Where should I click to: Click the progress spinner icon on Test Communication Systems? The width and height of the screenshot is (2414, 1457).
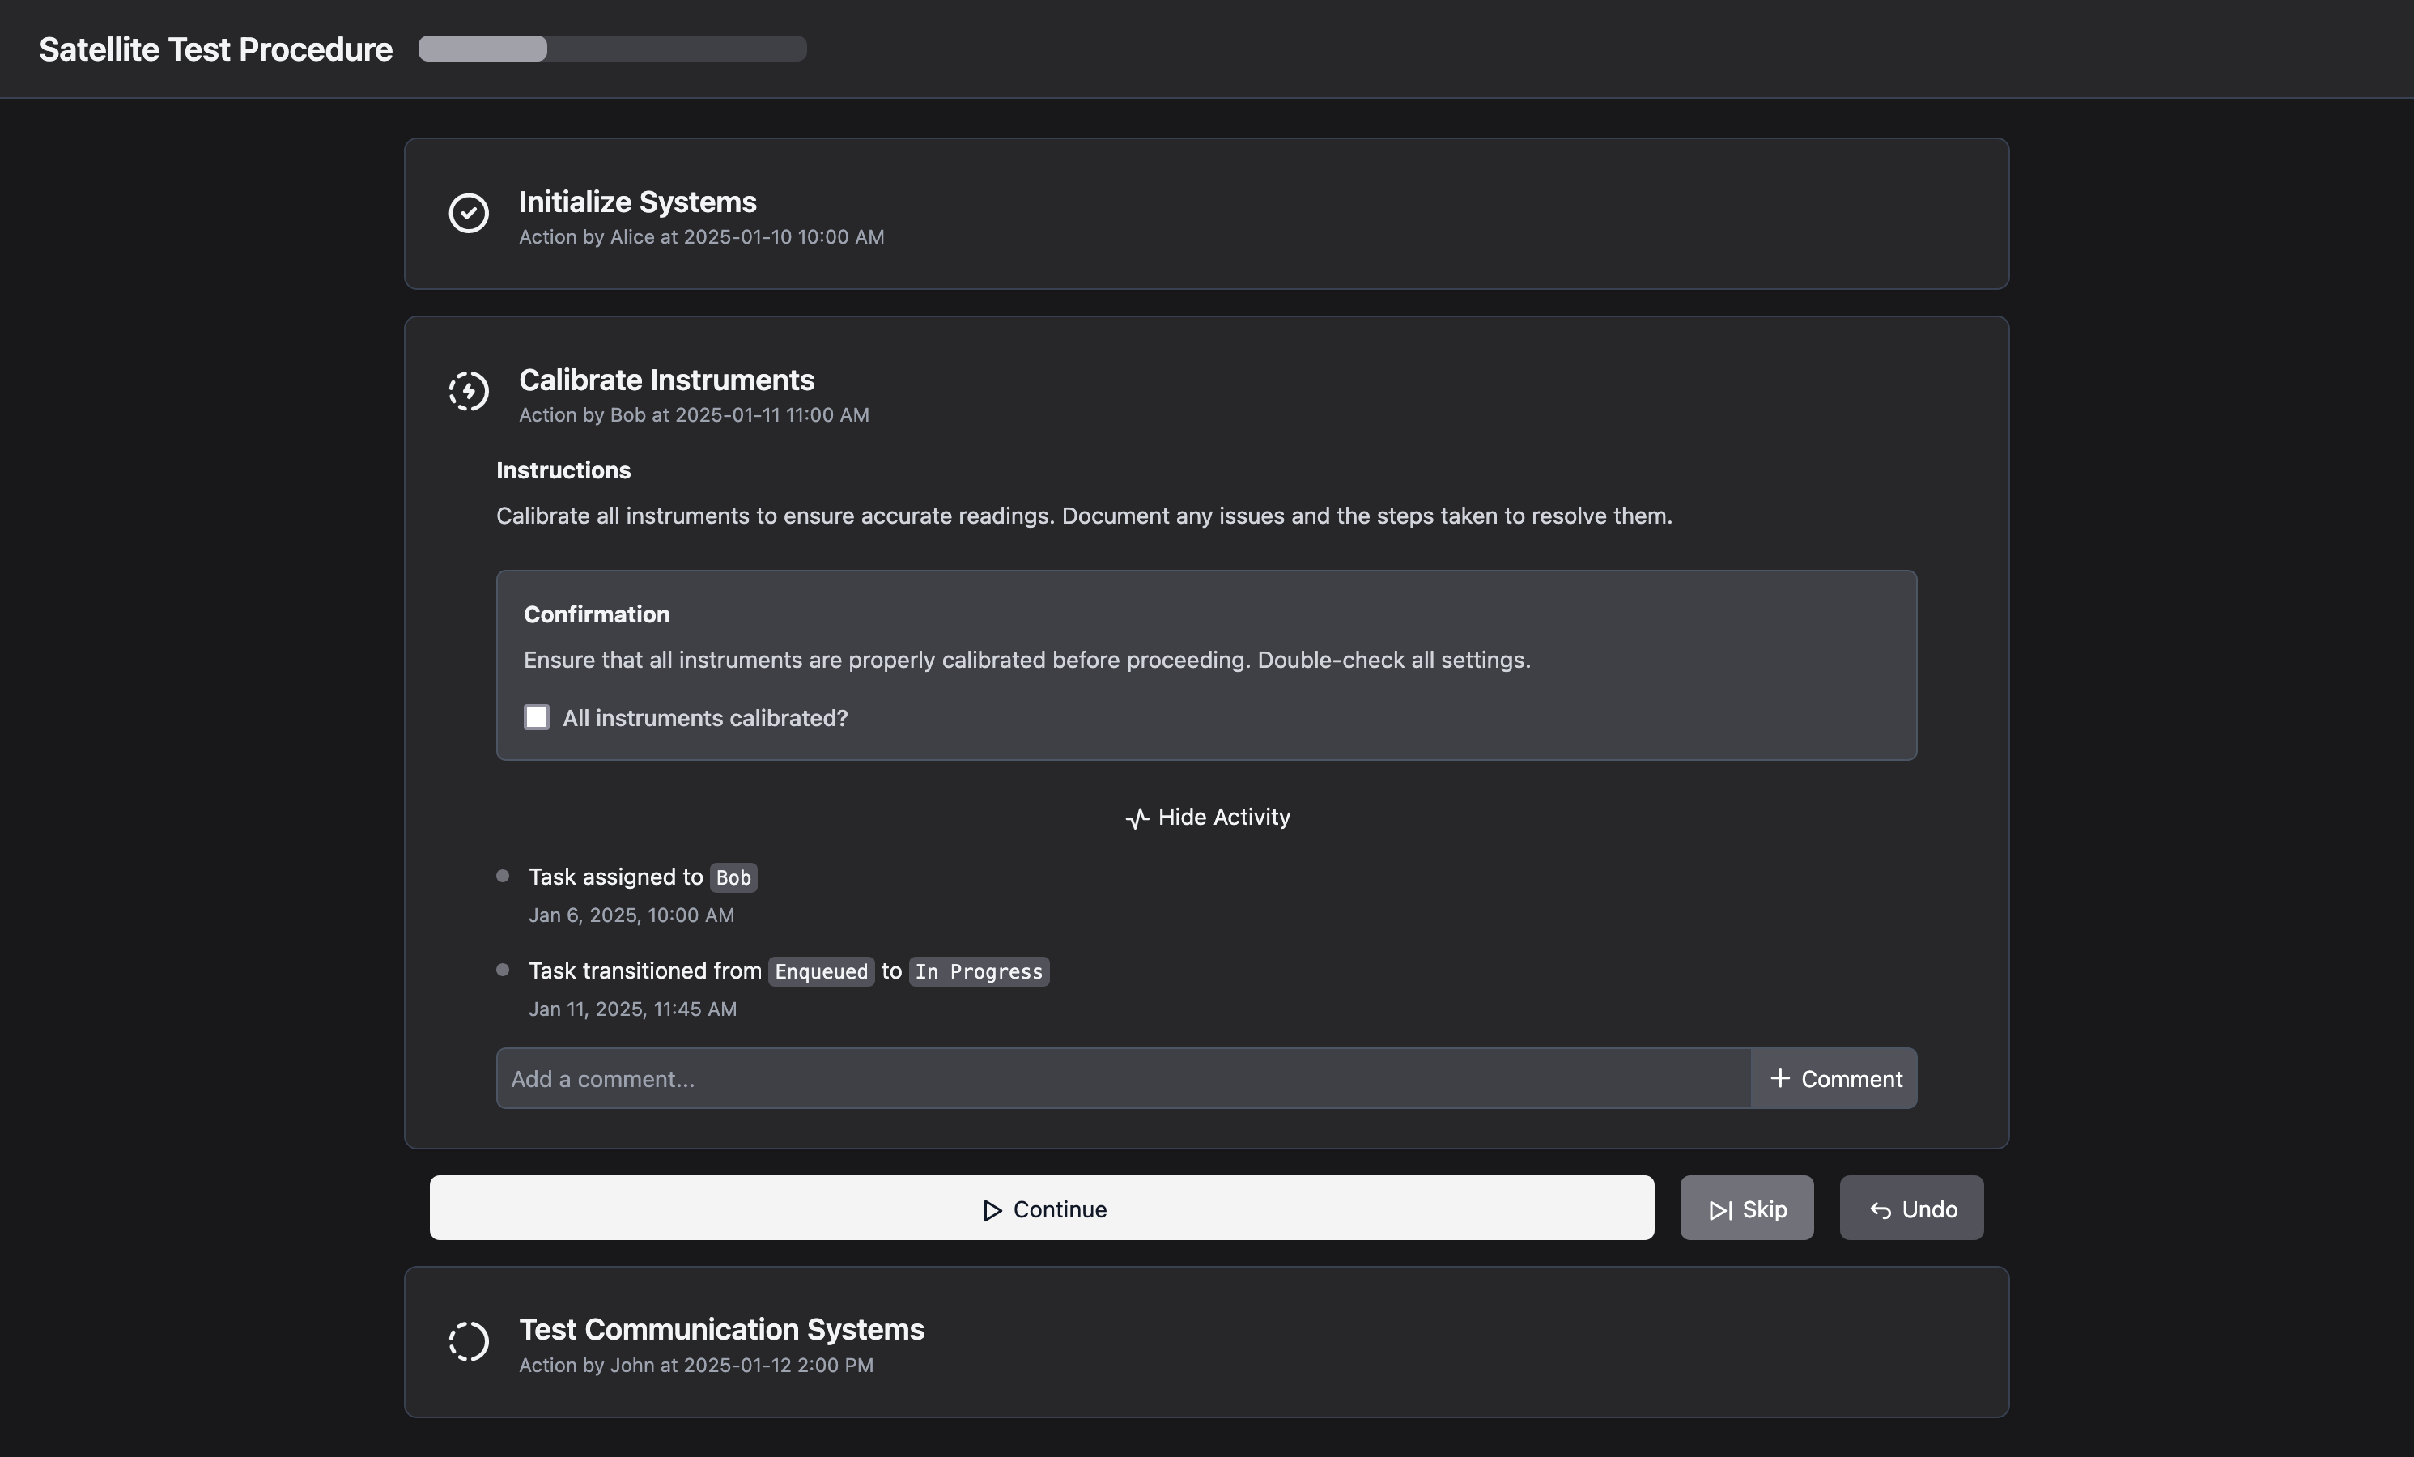point(468,1341)
